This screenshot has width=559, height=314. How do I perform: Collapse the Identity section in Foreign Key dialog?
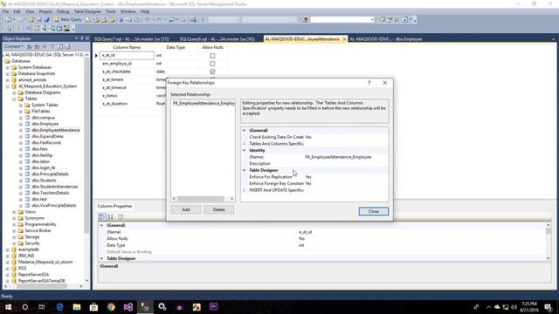pyautogui.click(x=245, y=150)
